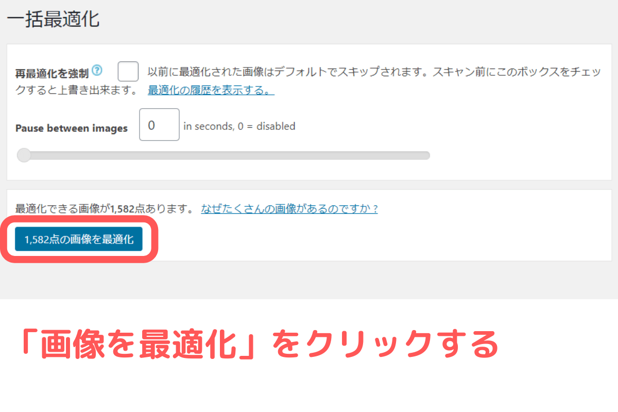Click the 'in seconds, 0 = disabled' text
618x412 pixels.
pyautogui.click(x=239, y=126)
